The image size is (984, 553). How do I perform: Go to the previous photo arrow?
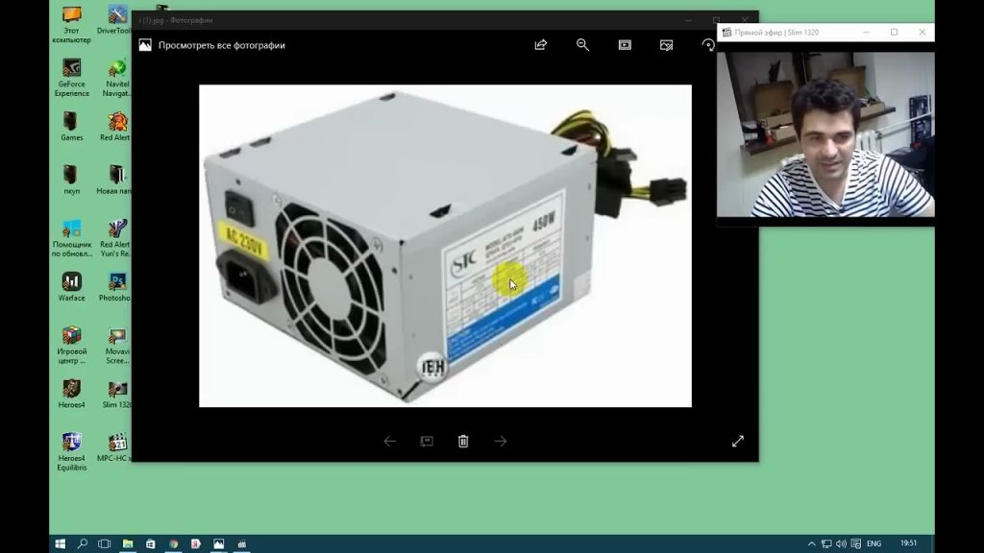[x=389, y=442]
